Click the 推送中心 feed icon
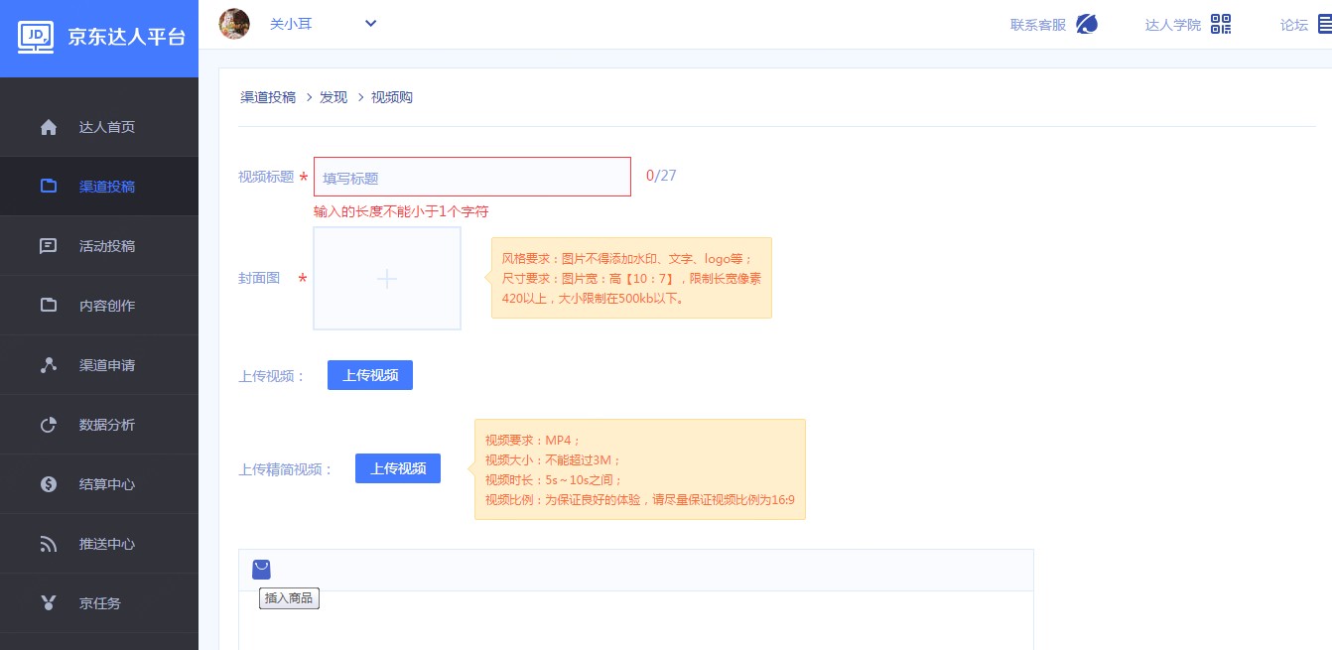Viewport: 1332px width, 650px height. click(x=49, y=544)
